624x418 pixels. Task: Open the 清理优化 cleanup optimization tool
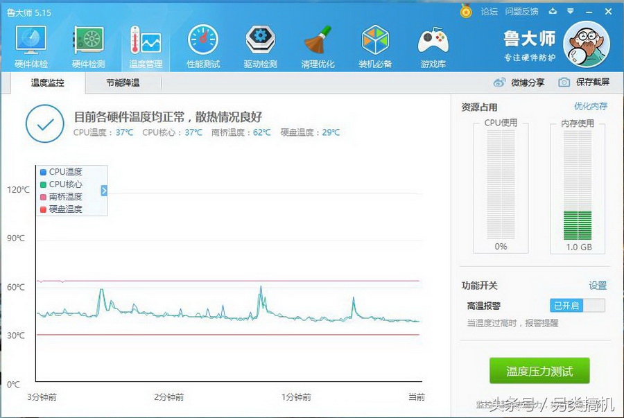pyautogui.click(x=317, y=45)
